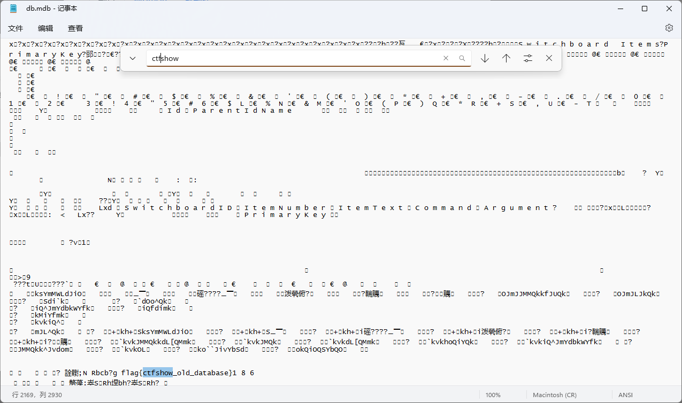Click the magnifier search icon
Viewport: 682px width, 403px height.
click(462, 58)
